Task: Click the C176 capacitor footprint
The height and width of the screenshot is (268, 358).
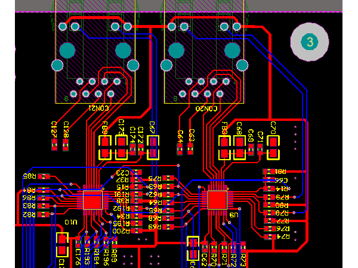Action: point(78,243)
